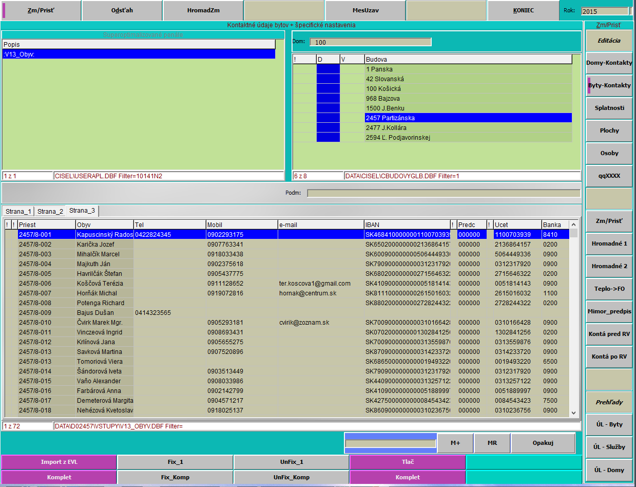Image resolution: width=636 pixels, height=487 pixels.
Task: Click email hornak@centrum.sk cell
Action: 320,293
